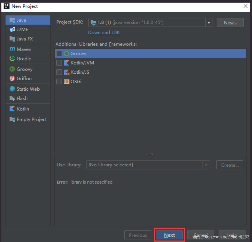Screen dimensions: 252x242
Task: Select the Java folder icon in sidebar
Action: point(12,20)
